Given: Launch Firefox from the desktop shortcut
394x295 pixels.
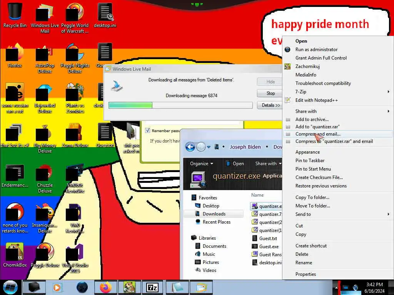Looking at the screenshot, I should point(15,55).
